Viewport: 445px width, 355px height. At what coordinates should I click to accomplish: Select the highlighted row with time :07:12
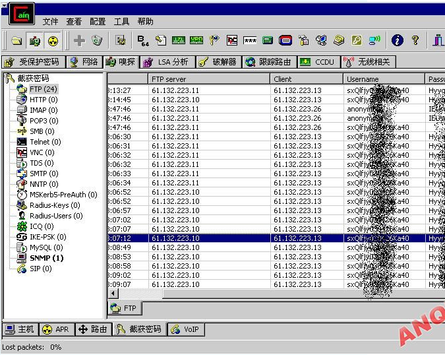[276, 238]
